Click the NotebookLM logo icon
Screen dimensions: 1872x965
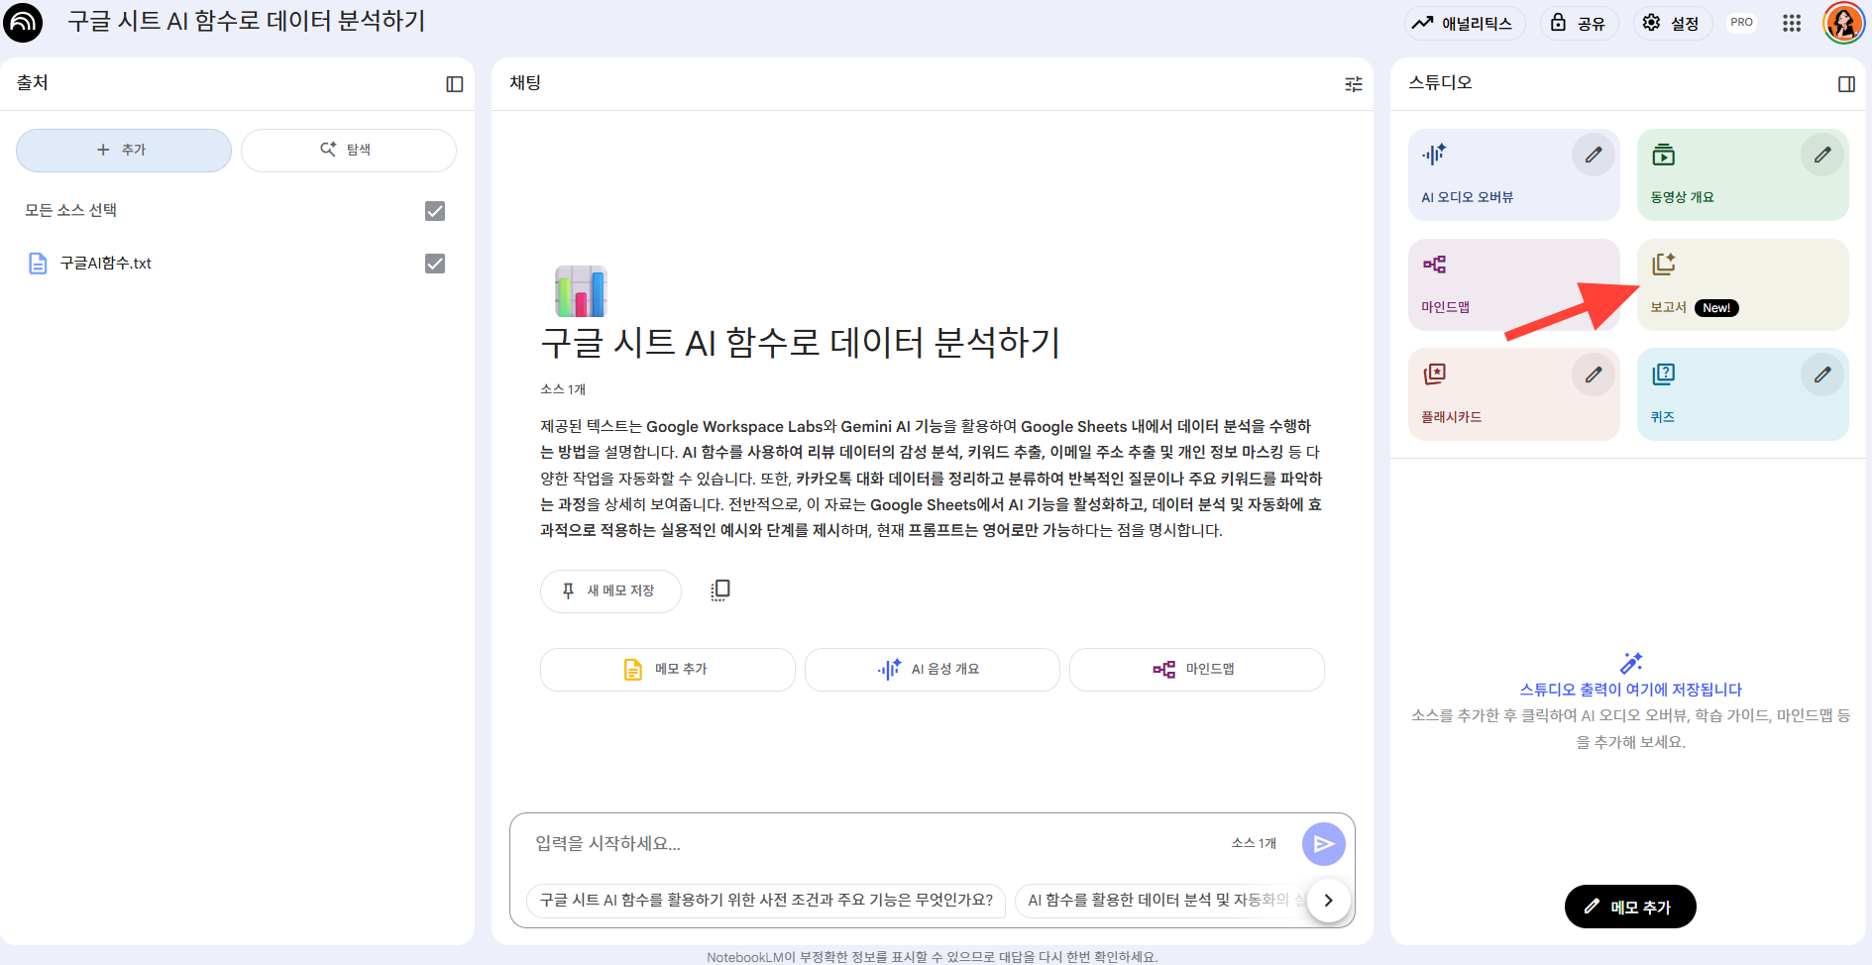click(23, 22)
